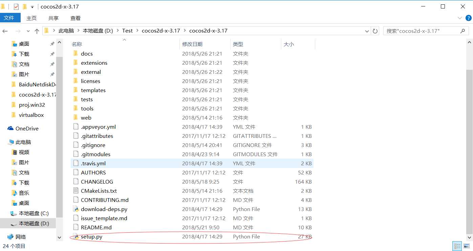Switch to the 共享 tab
The height and width of the screenshot is (251, 473).
coord(53,18)
